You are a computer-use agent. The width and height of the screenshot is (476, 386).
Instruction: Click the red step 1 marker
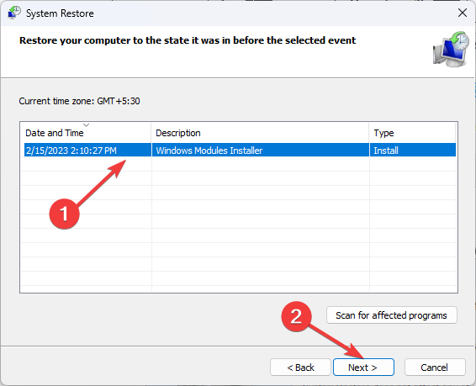(x=65, y=214)
